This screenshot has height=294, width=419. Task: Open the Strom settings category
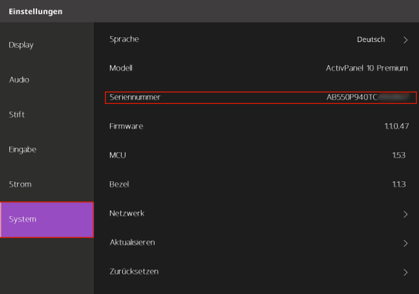pyautogui.click(x=47, y=184)
